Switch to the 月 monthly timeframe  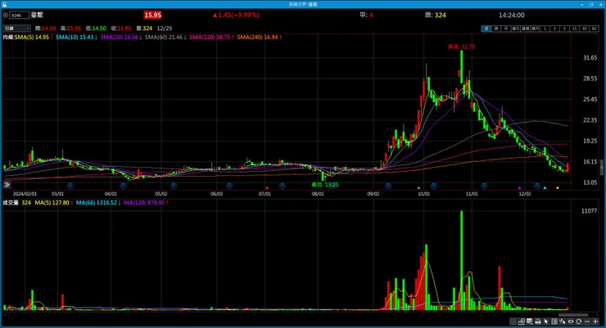(x=506, y=29)
